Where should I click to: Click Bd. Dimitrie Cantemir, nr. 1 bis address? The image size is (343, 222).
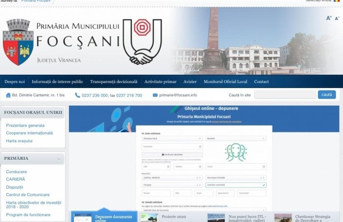coord(38,95)
